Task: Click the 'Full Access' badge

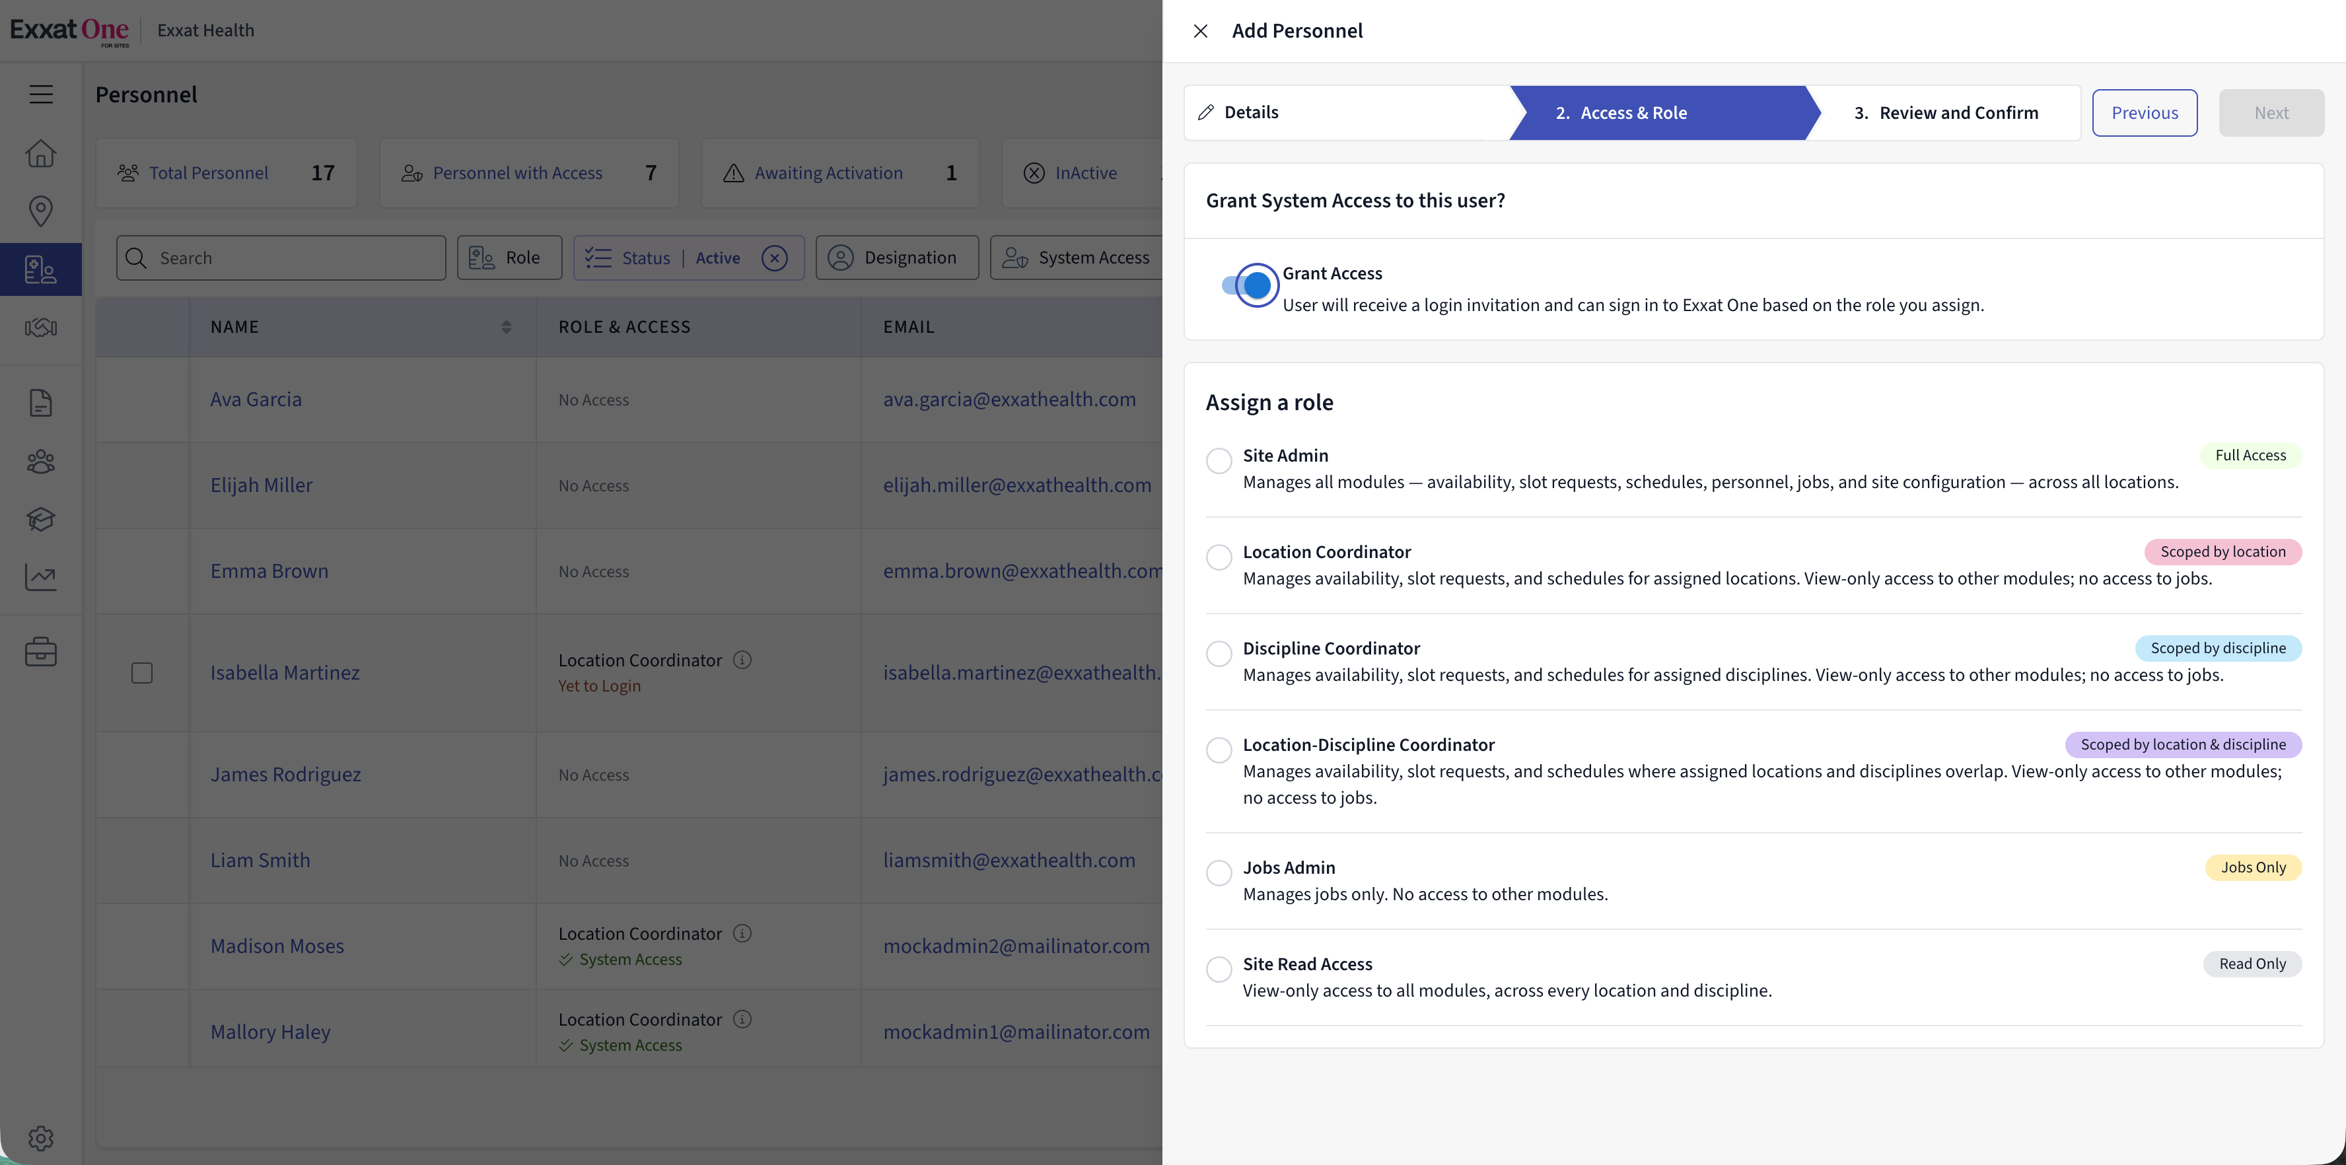Action: point(2250,456)
